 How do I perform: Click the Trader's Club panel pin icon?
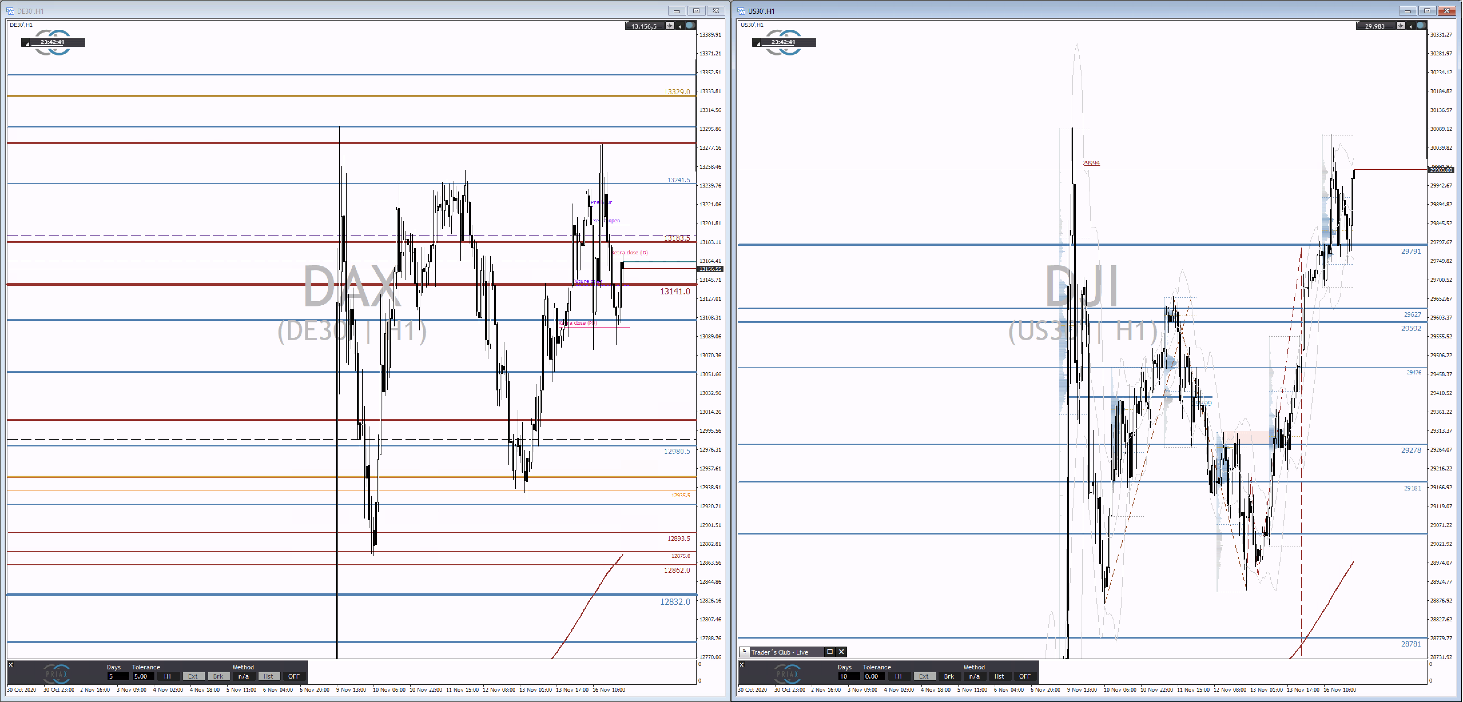click(x=745, y=651)
